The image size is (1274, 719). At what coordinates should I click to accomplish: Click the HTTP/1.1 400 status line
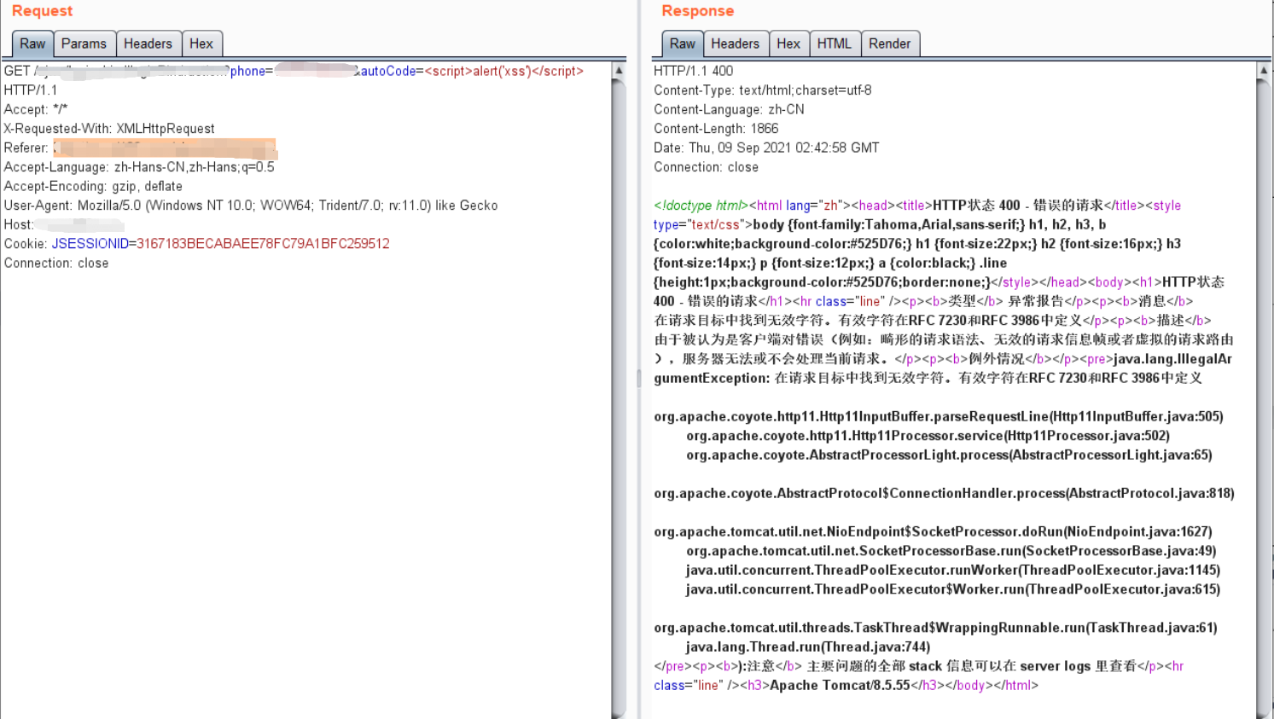coord(693,71)
